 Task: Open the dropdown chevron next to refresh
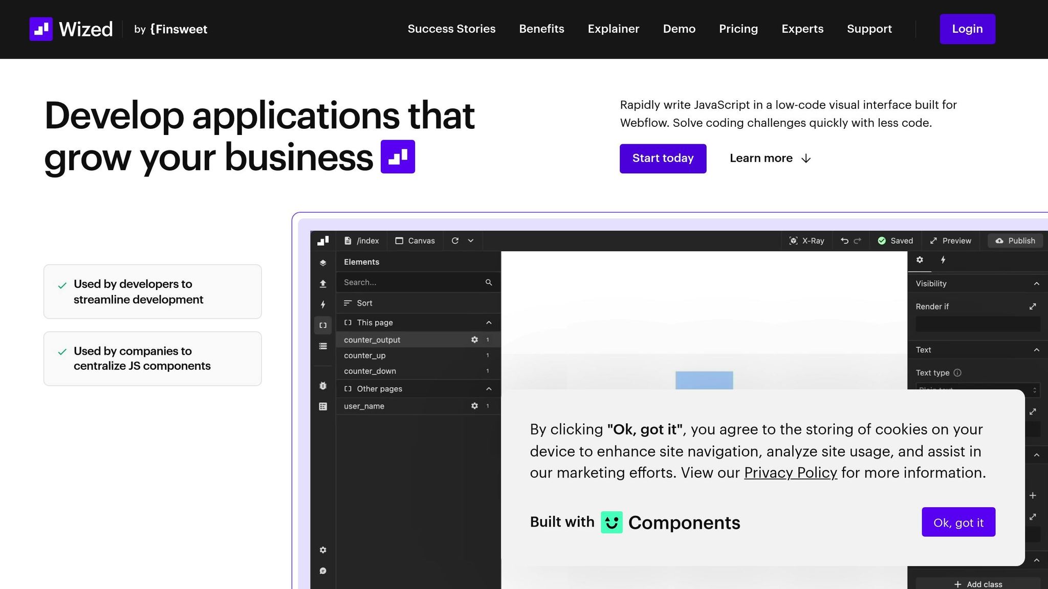471,241
